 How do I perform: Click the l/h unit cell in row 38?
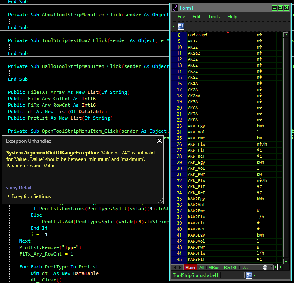(x=266, y=217)
